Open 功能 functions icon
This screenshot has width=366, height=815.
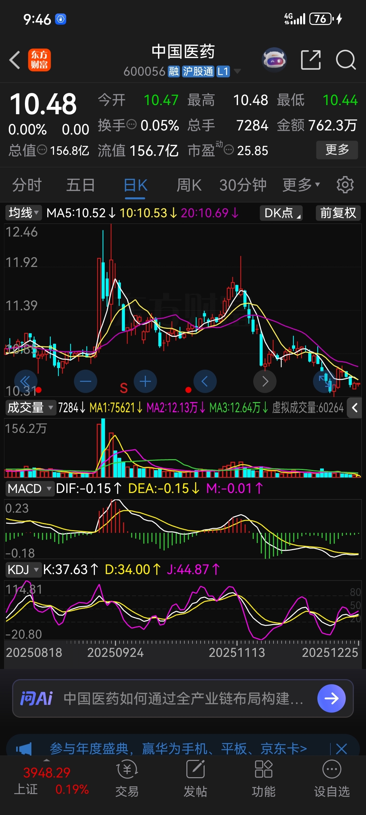[263, 779]
